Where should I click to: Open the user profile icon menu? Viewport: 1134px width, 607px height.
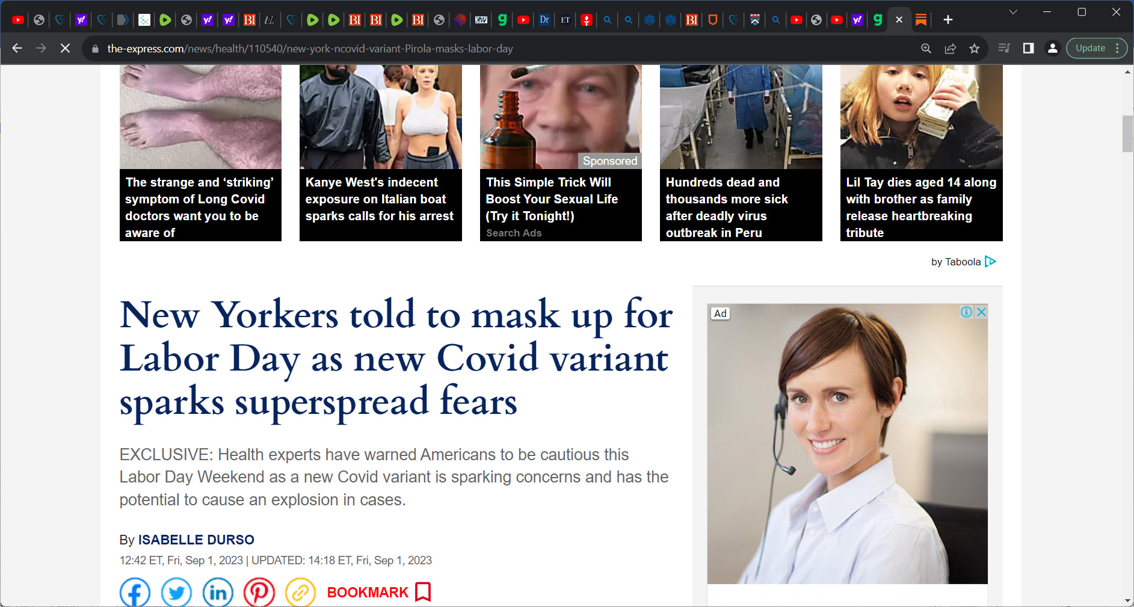point(1052,48)
